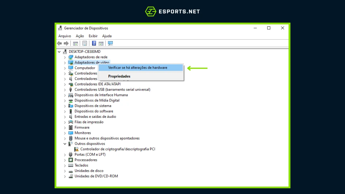Select Controladores USB (barramento serial universal)
Screen dimensions: 345x194
112,90
